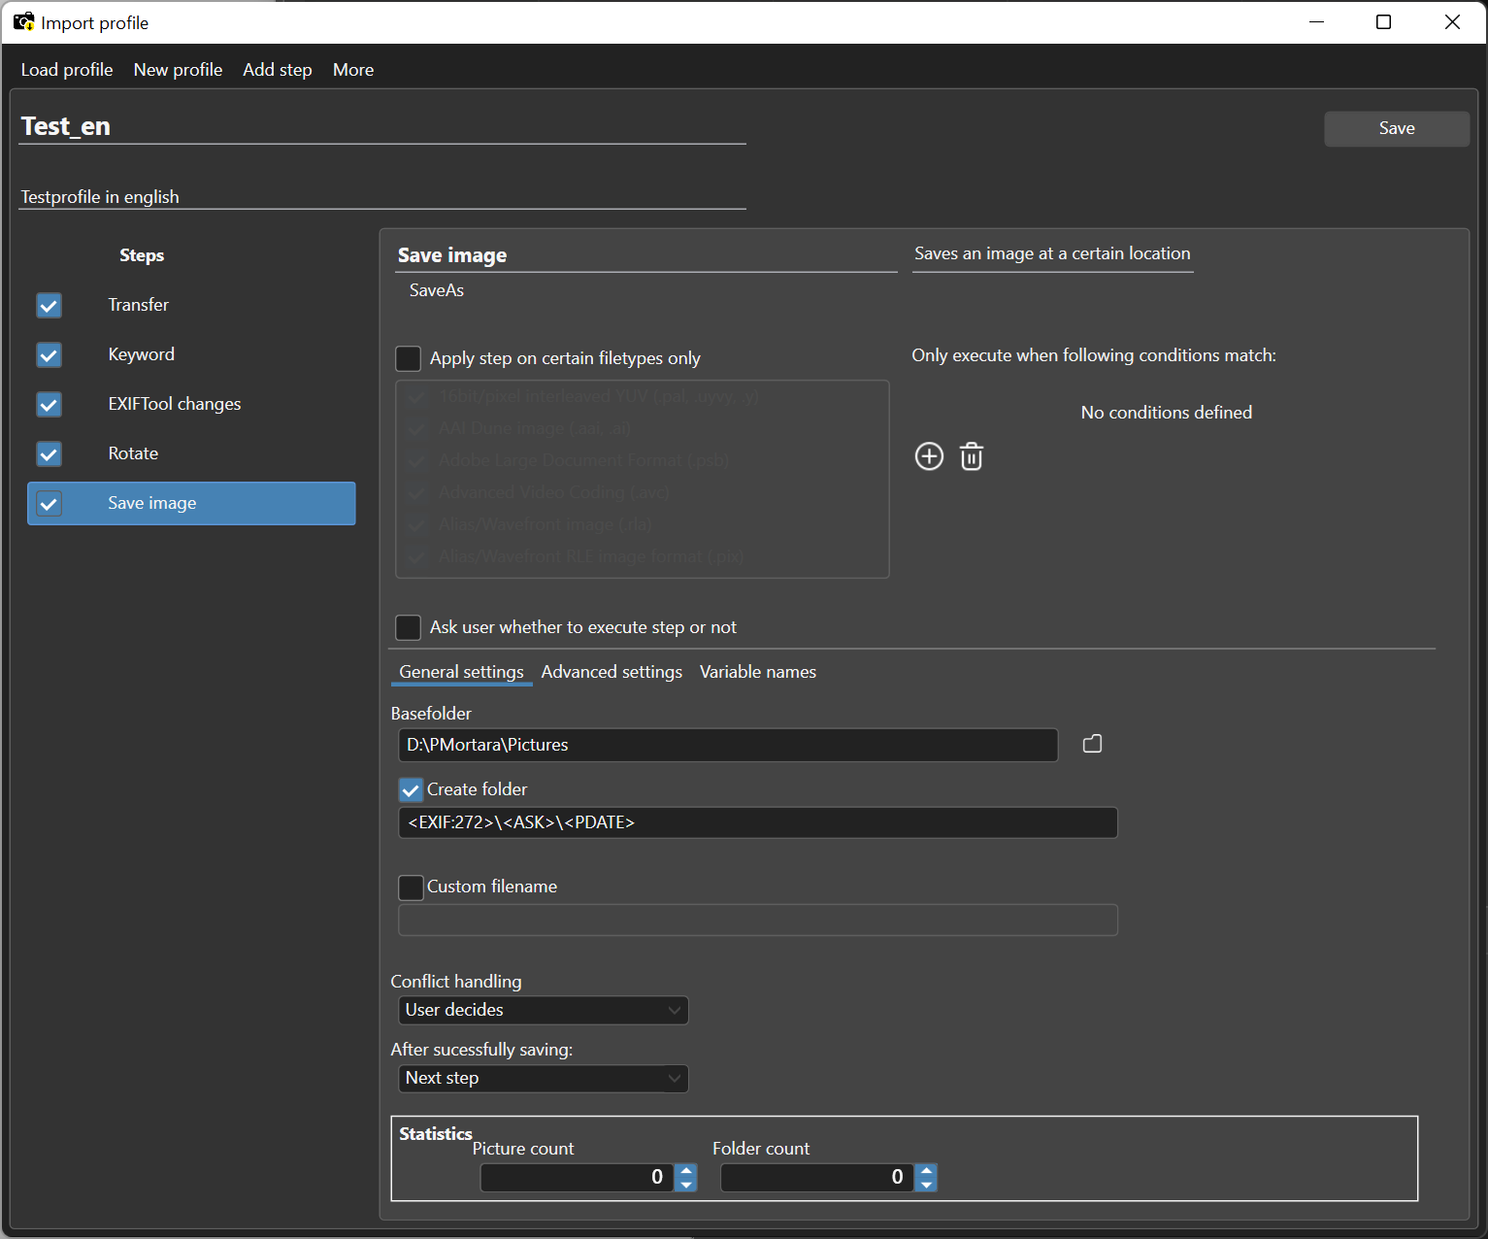Click the Create folder pattern input field
The image size is (1488, 1239).
point(757,822)
